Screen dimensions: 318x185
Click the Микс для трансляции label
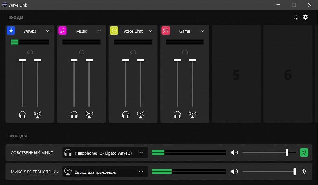coord(35,172)
